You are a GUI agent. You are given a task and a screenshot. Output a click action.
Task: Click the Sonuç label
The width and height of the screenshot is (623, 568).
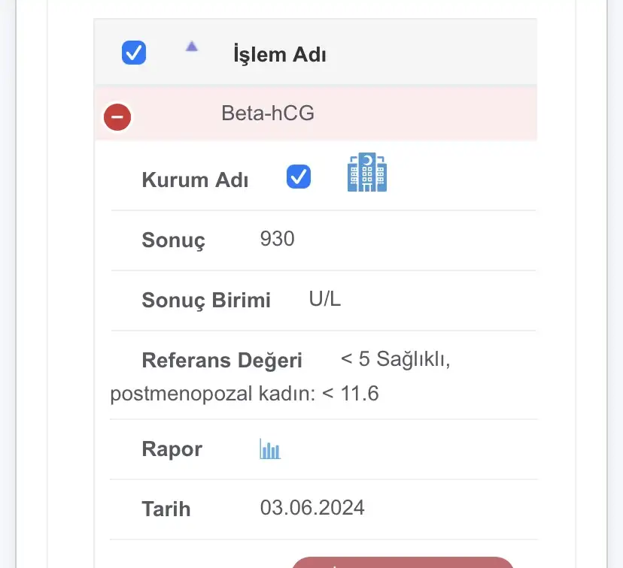pos(174,240)
